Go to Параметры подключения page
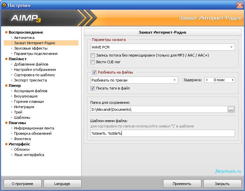245x191 pixels. pos(36,54)
